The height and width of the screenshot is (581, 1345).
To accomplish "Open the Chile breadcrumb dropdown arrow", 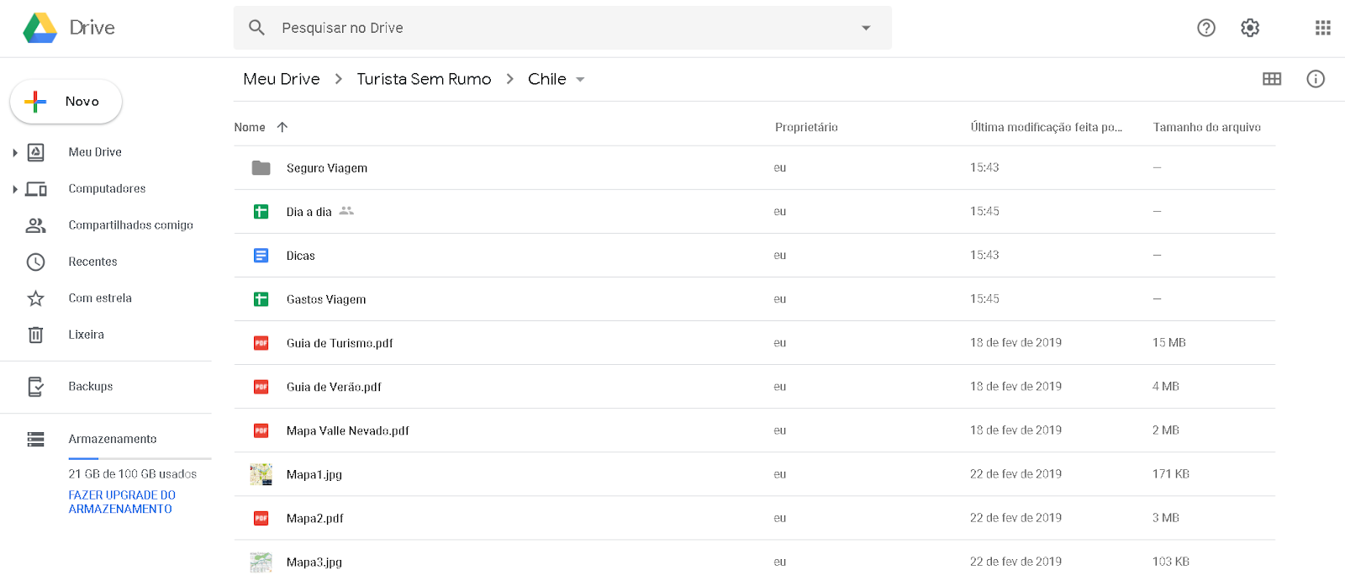I will point(581,79).
